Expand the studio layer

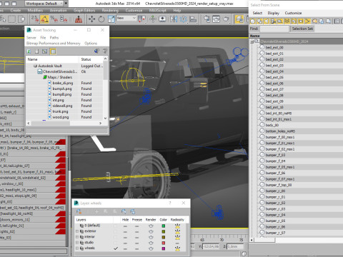77,243
